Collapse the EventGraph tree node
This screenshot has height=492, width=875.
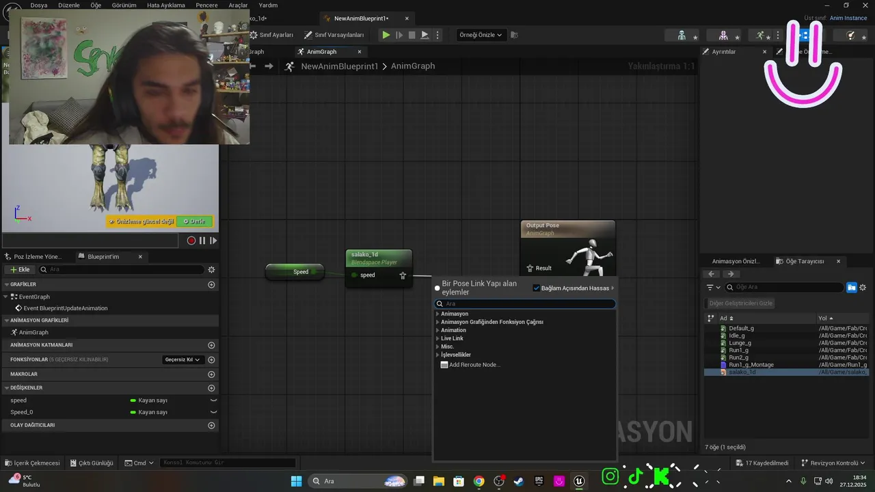point(5,297)
